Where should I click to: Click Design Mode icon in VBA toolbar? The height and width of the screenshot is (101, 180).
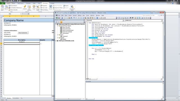pos(85,18)
